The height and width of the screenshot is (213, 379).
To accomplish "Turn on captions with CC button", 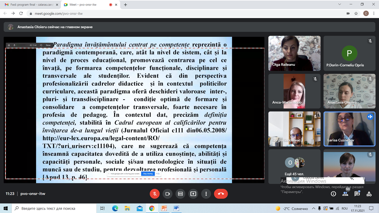I will click(180, 194).
